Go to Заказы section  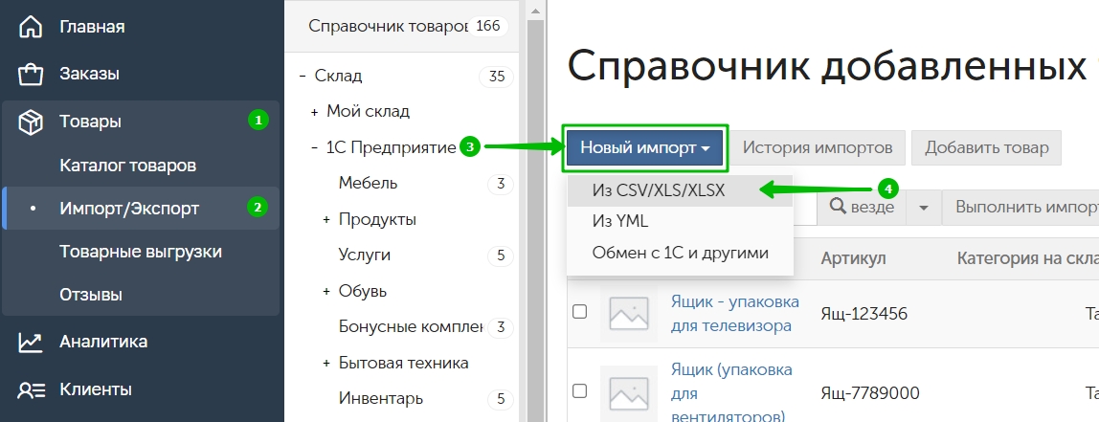click(89, 74)
